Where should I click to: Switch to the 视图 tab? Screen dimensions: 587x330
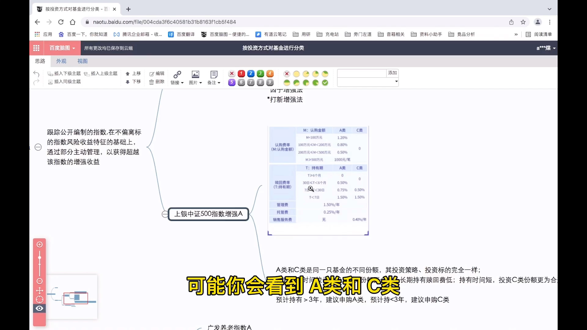pyautogui.click(x=82, y=61)
